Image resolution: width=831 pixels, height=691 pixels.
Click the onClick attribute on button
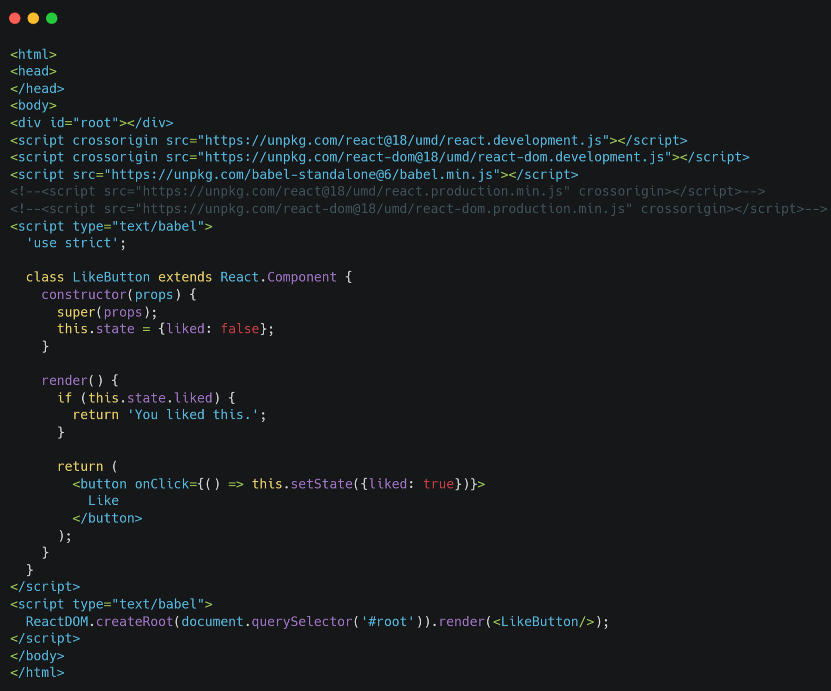pos(162,484)
